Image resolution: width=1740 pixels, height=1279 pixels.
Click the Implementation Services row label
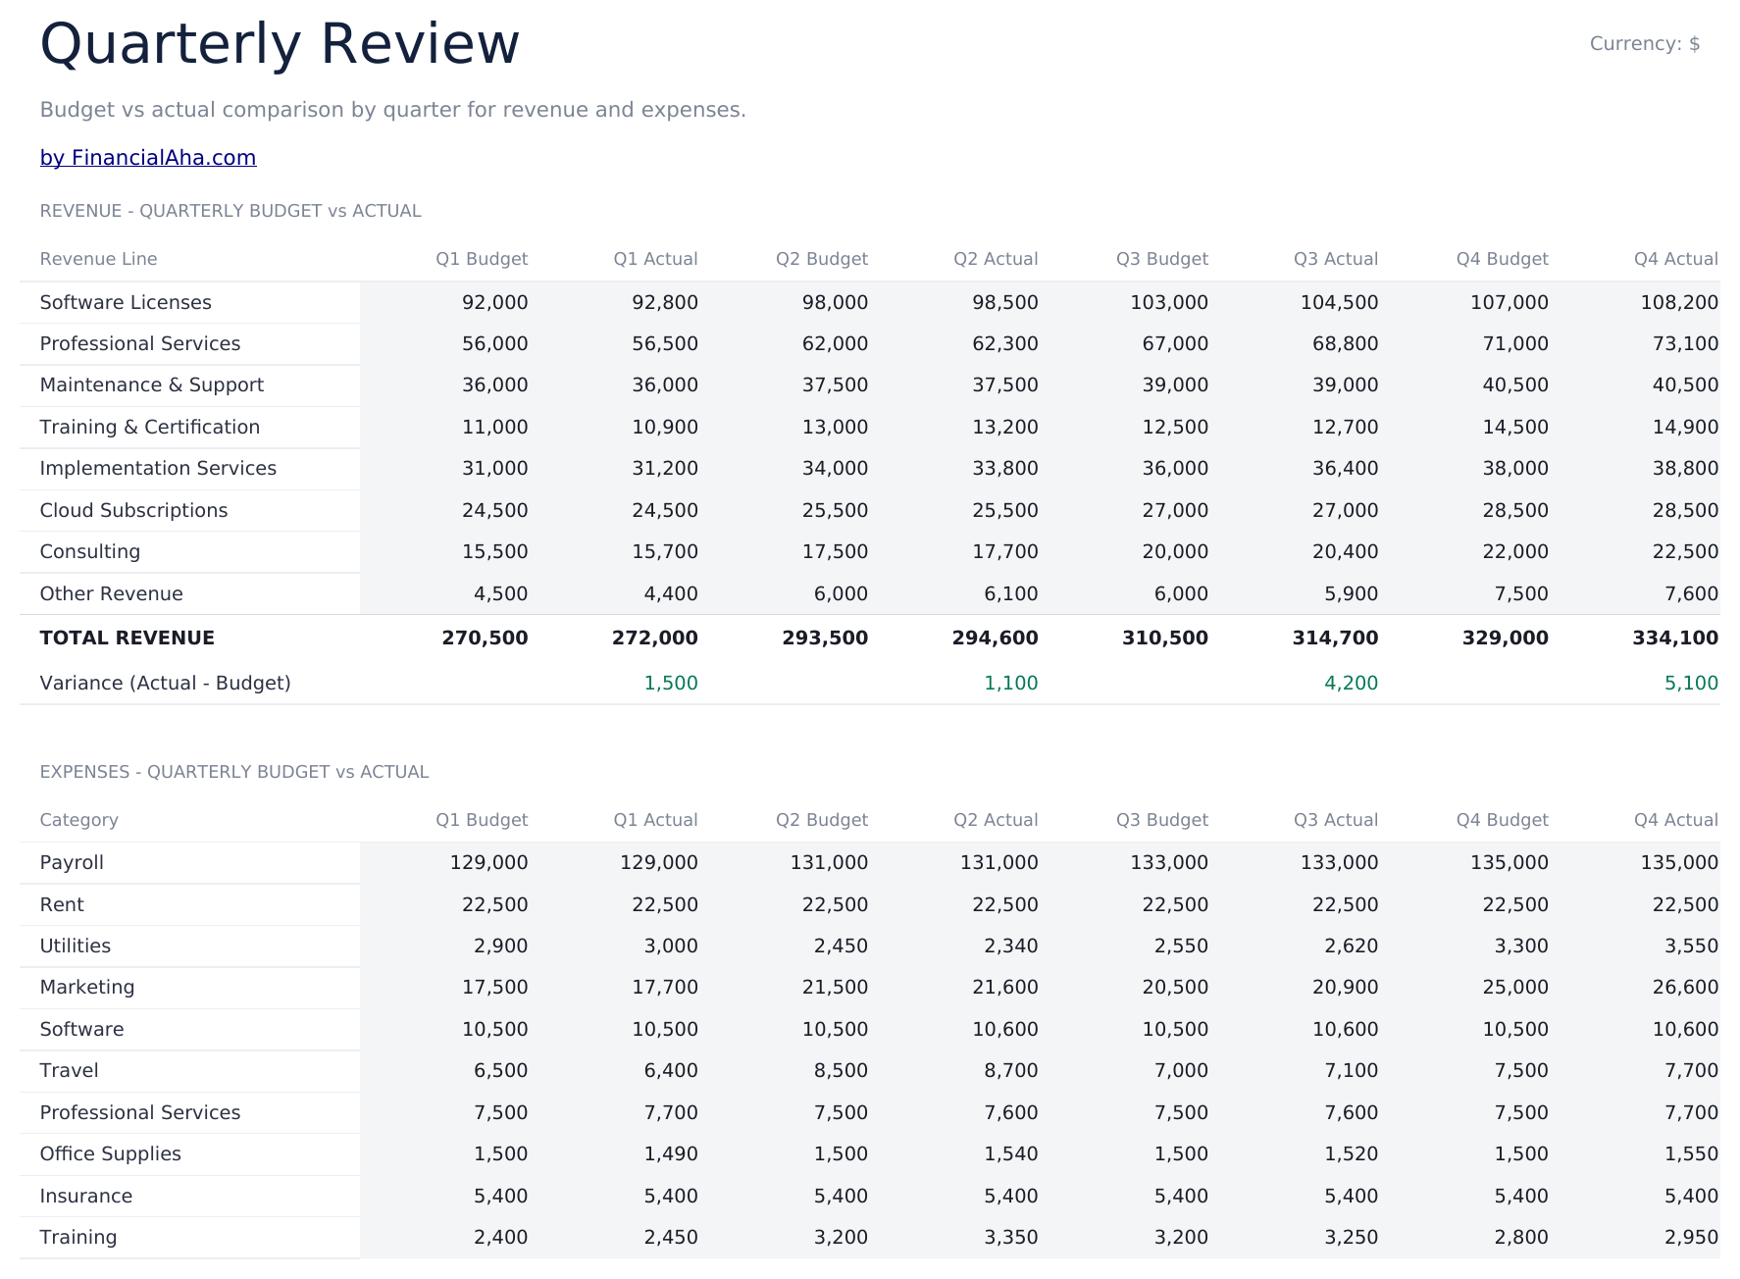158,468
